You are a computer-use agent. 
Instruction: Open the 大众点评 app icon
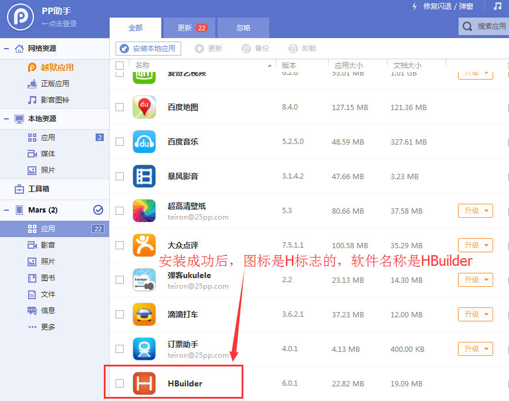[144, 245]
